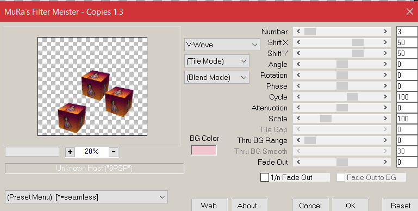The width and height of the screenshot is (418, 211).
Task: Click the Reset button
Action: click(400, 205)
